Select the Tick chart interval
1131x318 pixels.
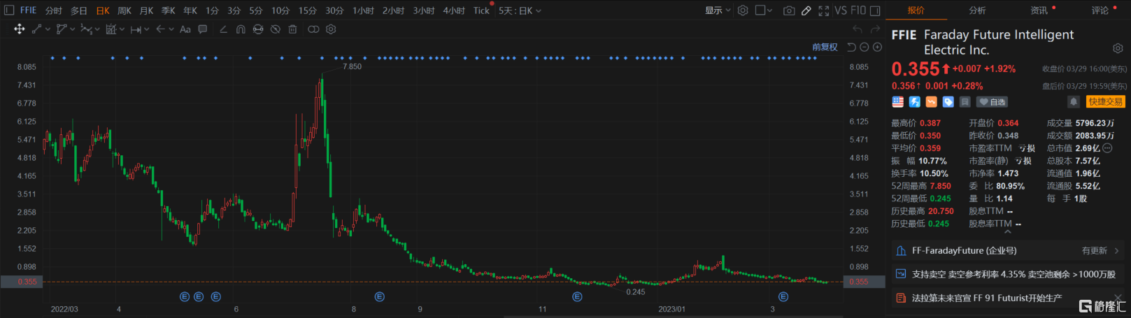[x=481, y=10]
